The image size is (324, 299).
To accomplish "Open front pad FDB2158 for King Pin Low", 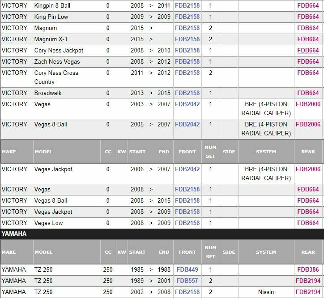I will pos(187,17).
